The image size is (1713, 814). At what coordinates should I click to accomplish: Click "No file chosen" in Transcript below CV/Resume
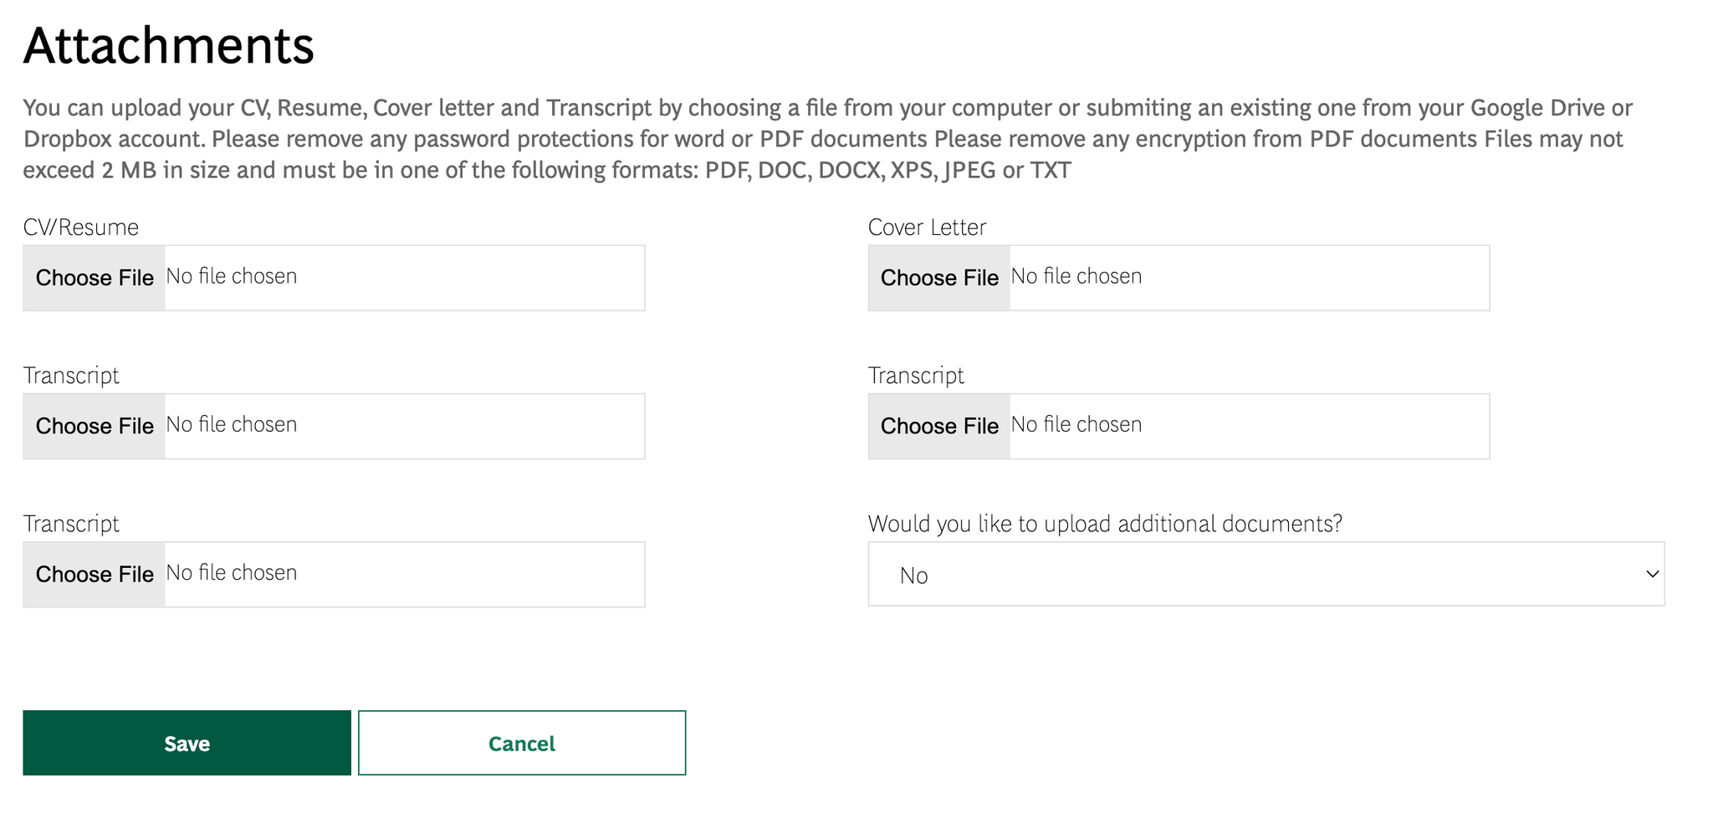pos(232,425)
